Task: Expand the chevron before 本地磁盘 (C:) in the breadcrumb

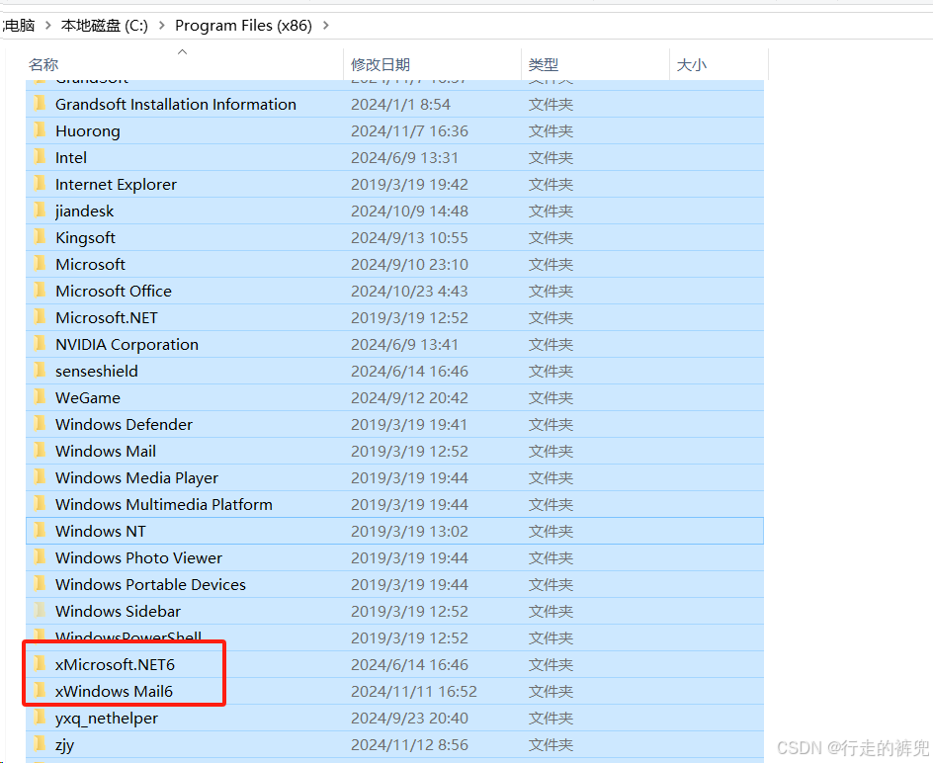Action: tap(48, 26)
